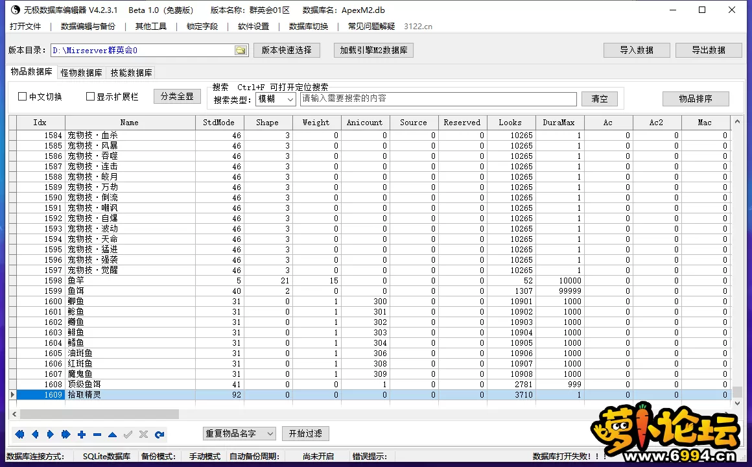The image size is (752, 467).
Task: Switch to 怪物数据库 tab
Action: pyautogui.click(x=81, y=73)
